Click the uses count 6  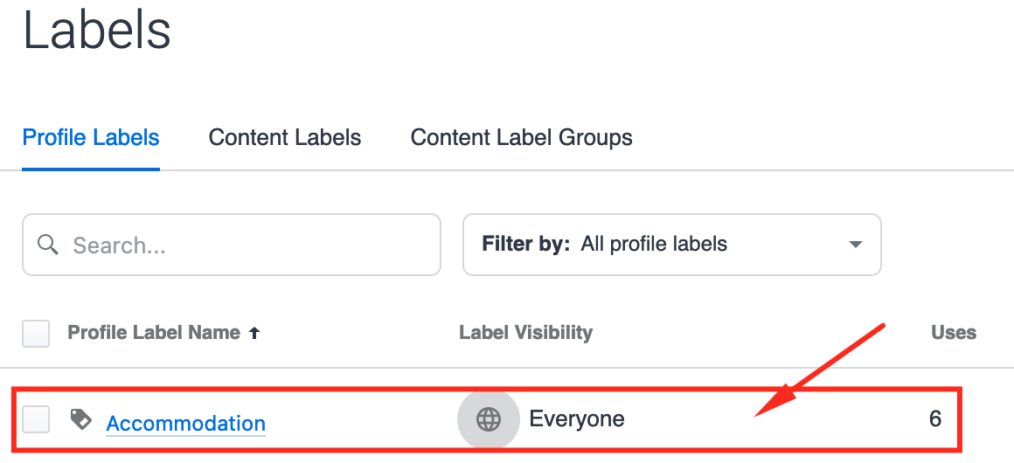(x=934, y=419)
